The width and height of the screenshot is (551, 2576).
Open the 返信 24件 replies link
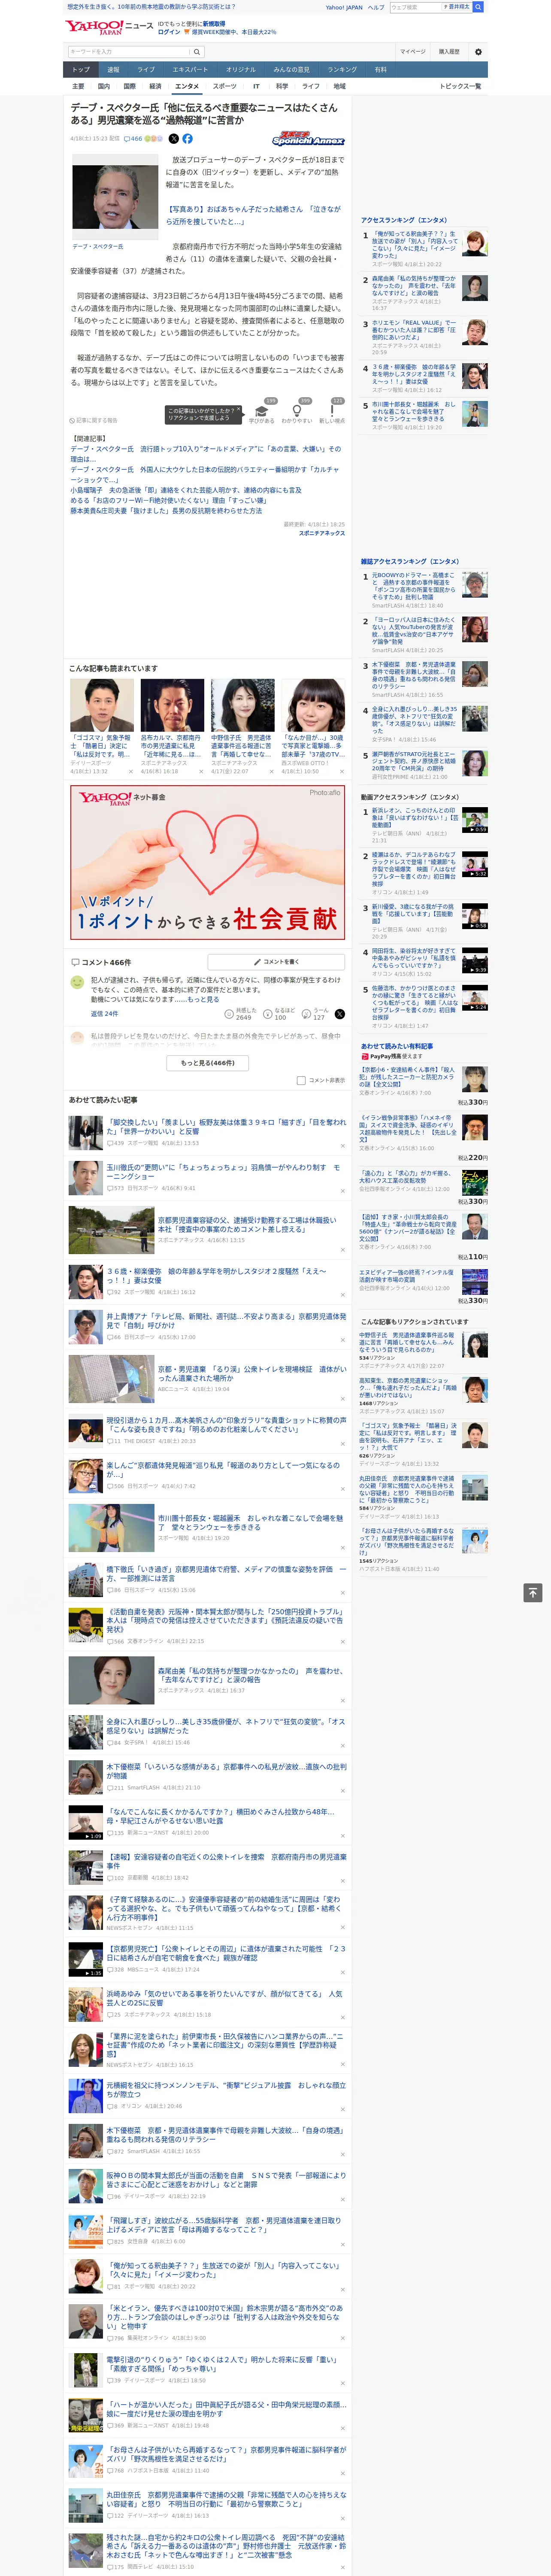[105, 1014]
